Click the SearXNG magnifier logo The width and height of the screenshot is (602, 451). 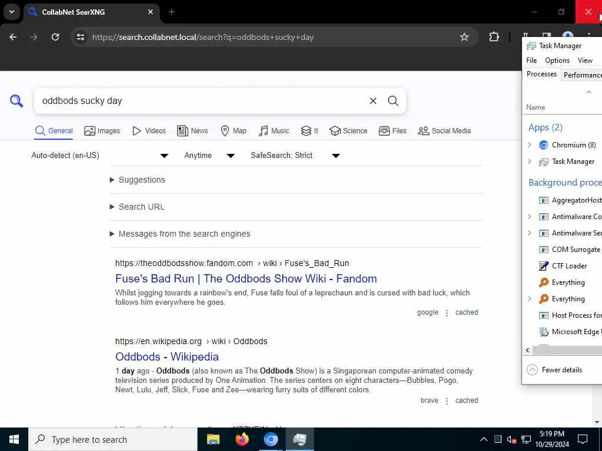click(16, 101)
